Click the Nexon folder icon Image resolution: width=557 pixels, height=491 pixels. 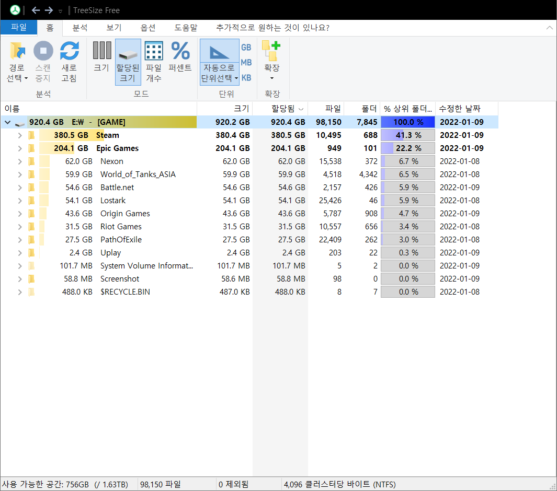point(31,161)
